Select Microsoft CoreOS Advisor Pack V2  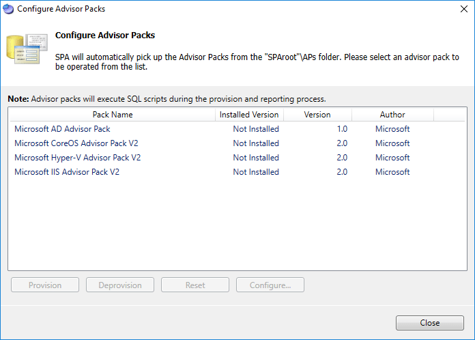(76, 143)
